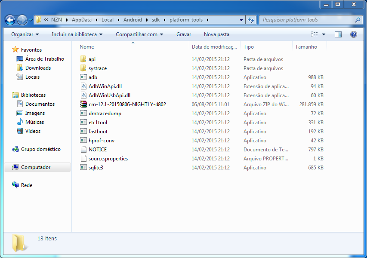The image size is (367, 258).
Task: Open the address bar history dropdown
Action: (x=241, y=20)
